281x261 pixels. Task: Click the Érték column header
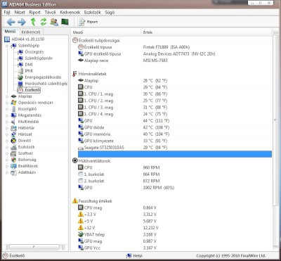(x=206, y=32)
